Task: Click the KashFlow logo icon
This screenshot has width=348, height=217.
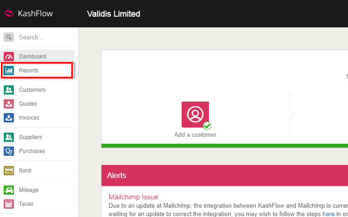Action: 9,13
